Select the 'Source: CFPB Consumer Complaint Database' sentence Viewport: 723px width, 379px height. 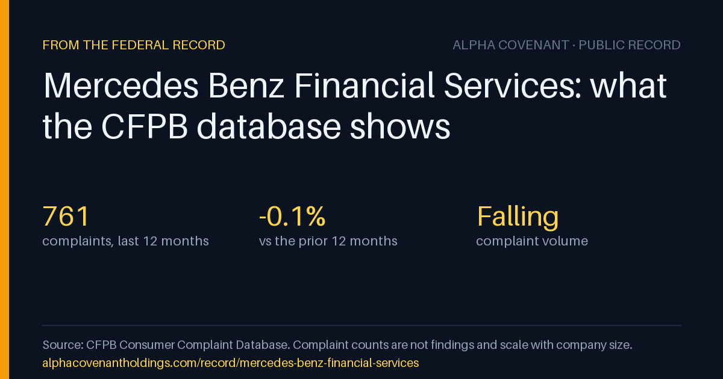coord(166,345)
